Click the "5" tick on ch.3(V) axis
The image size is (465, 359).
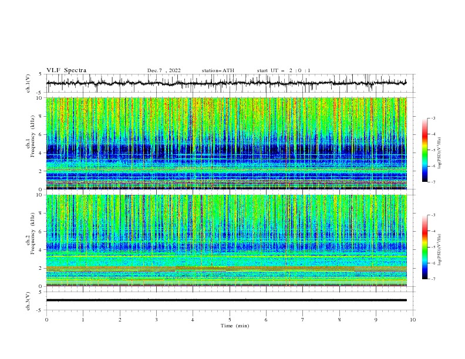coord(41,292)
